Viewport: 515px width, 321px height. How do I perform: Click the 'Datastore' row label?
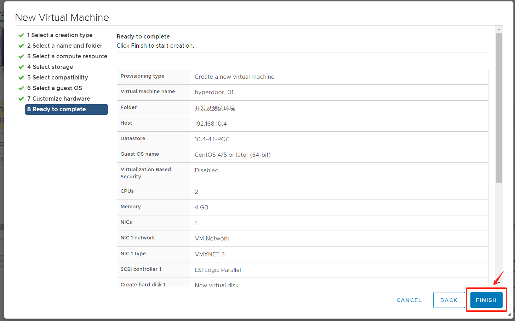(133, 138)
